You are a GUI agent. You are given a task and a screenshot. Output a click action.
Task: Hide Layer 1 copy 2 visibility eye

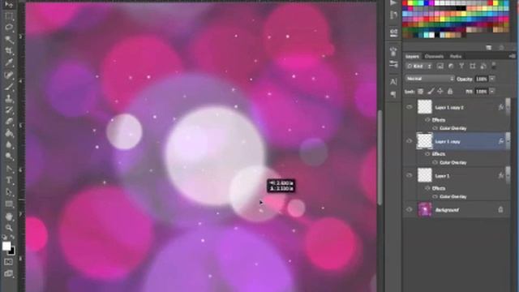[x=410, y=107]
